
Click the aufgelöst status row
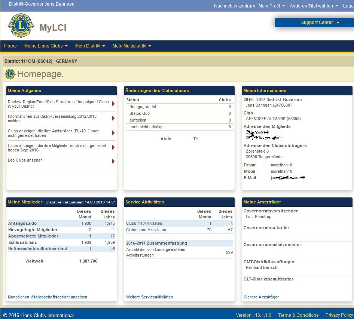tap(179, 120)
